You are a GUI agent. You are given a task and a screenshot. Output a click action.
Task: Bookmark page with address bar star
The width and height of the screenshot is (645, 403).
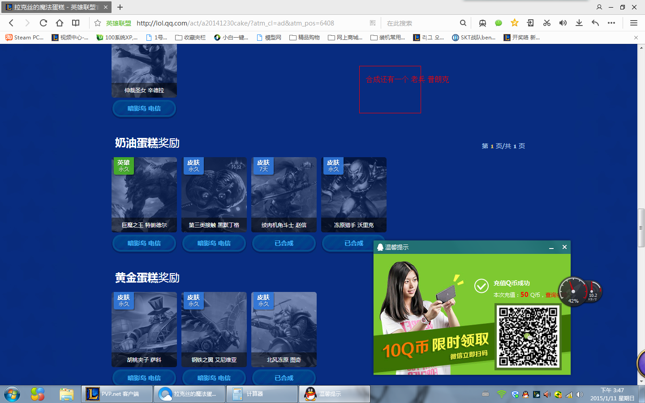(98, 23)
